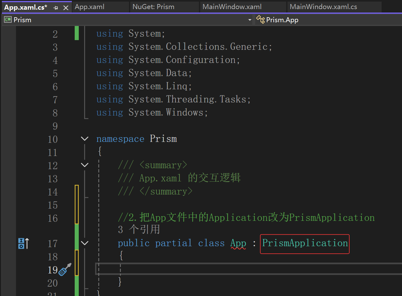Screen dimensions: 402x296
Task: Click the 'namespace Prism' declaration
Action: click(137, 139)
